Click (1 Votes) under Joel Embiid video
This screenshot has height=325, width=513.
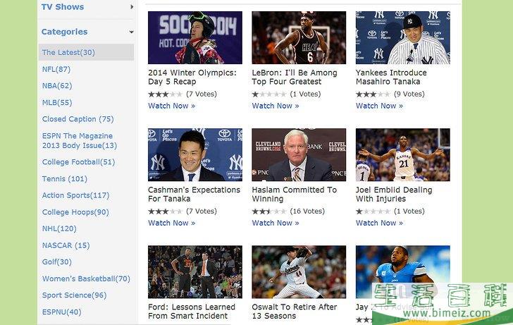(409, 211)
